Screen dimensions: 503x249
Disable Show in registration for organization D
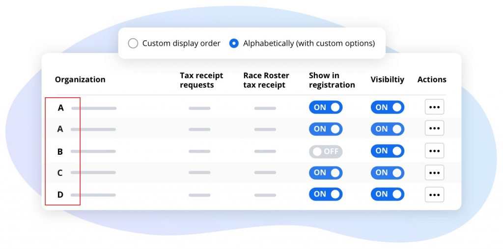[325, 194]
